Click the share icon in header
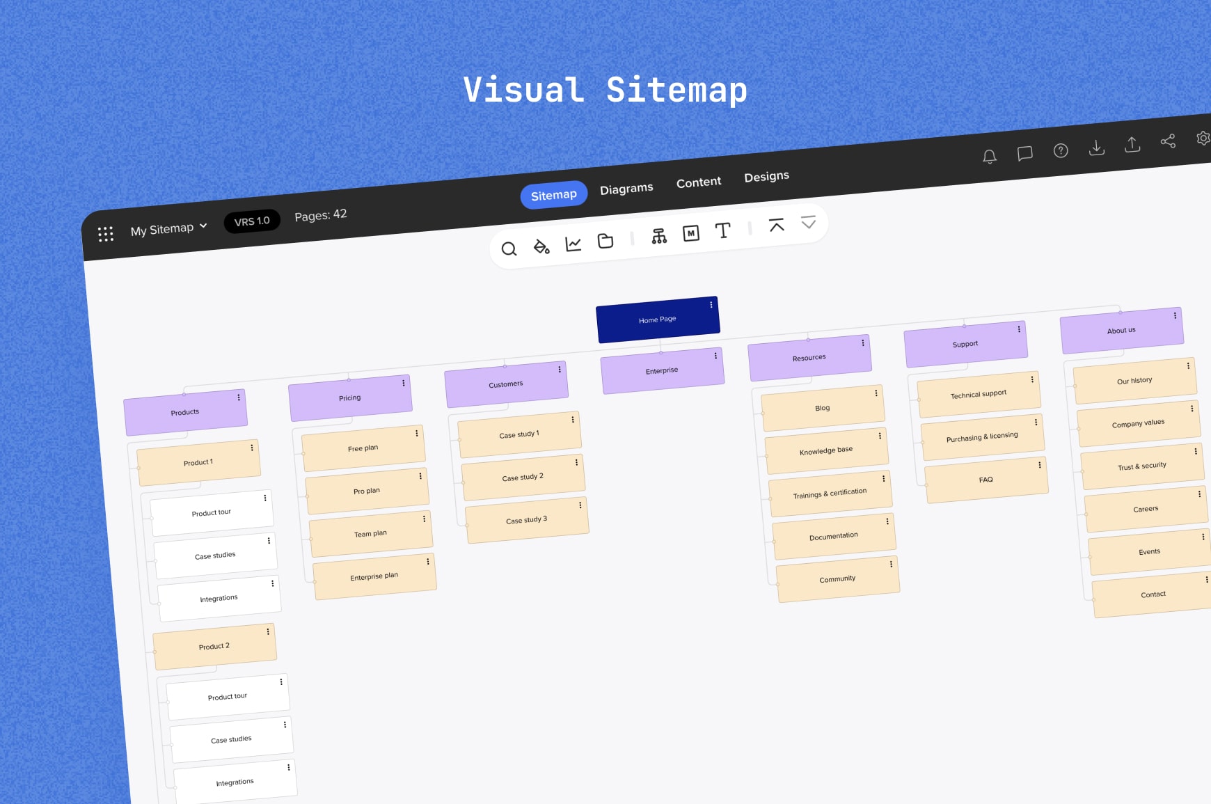The height and width of the screenshot is (804, 1211). point(1168,141)
